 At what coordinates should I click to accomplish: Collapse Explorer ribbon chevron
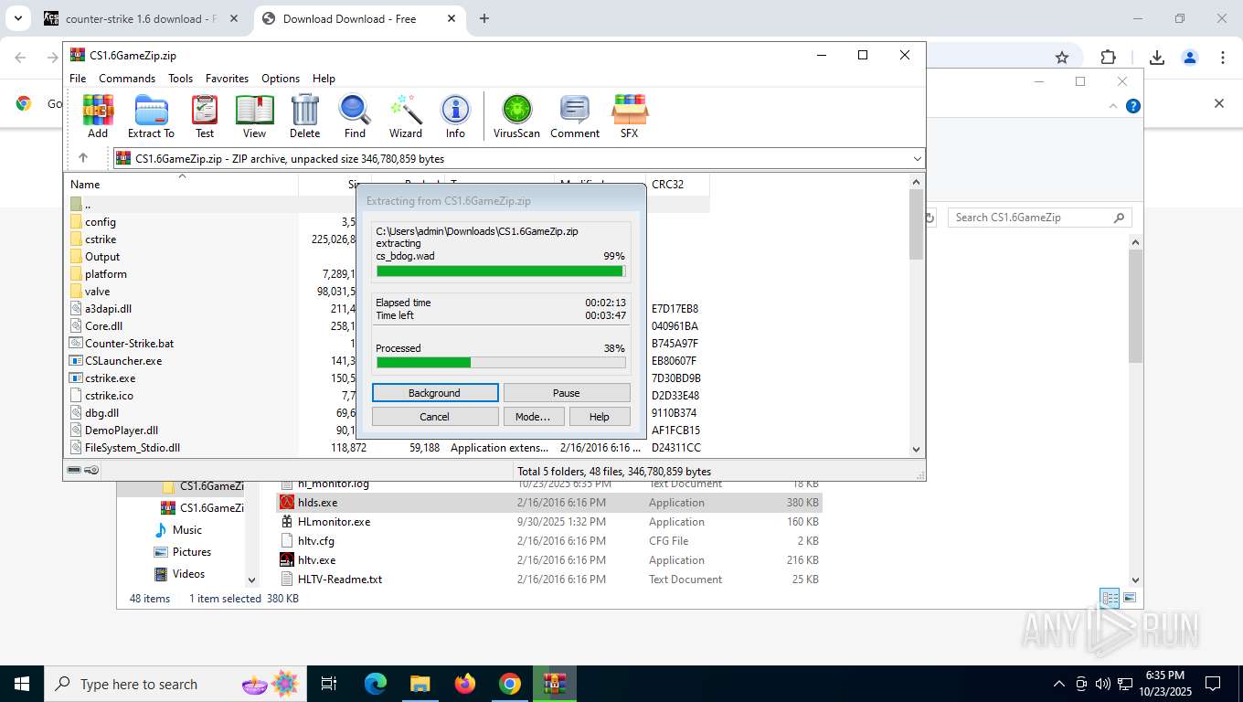tap(1113, 106)
